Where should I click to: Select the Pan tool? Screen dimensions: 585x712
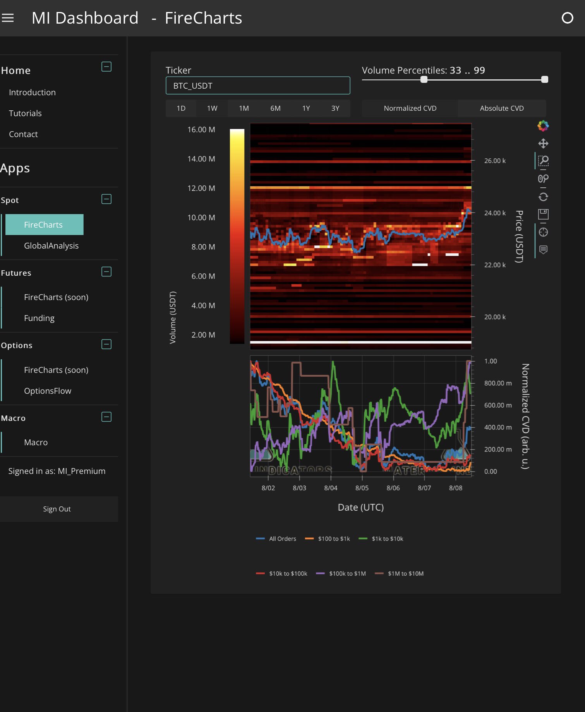[x=543, y=144]
